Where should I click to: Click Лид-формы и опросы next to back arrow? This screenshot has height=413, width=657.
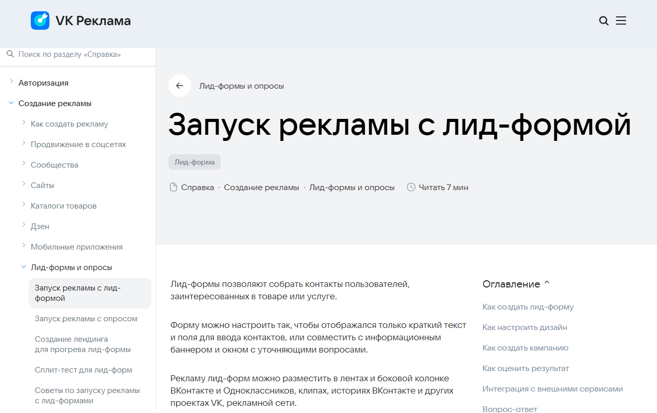click(x=242, y=86)
